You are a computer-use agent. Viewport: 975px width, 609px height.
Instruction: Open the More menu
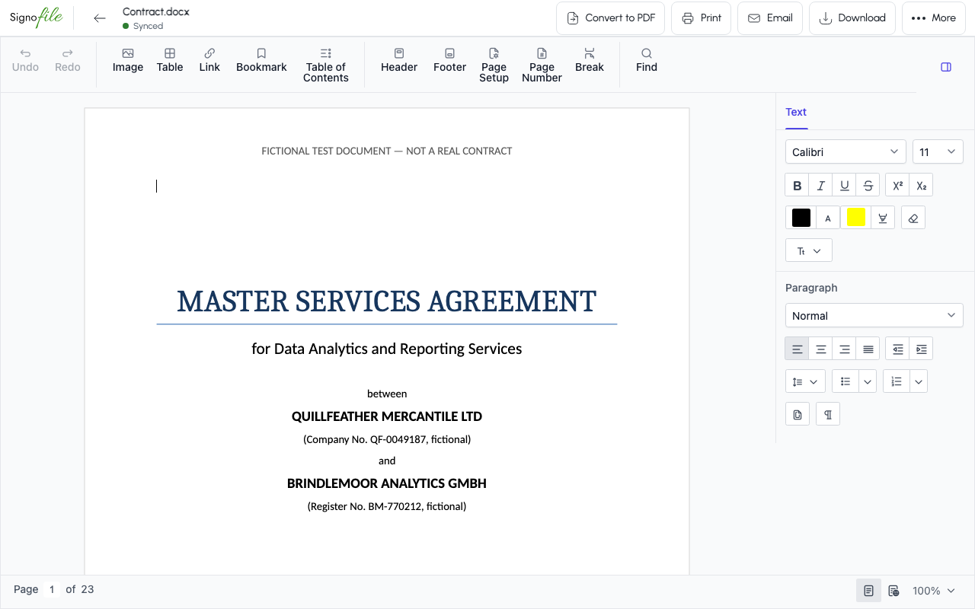coord(933,18)
